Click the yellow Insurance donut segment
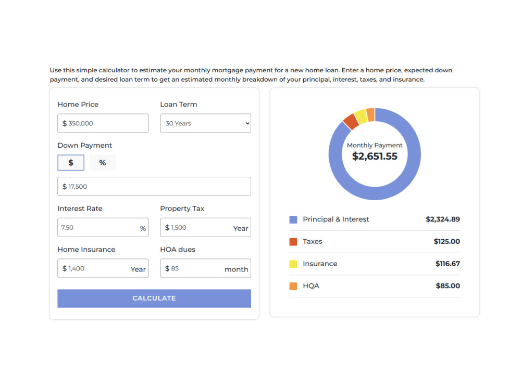 click(361, 116)
